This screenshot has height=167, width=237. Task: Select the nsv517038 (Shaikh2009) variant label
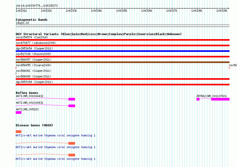[34, 54]
